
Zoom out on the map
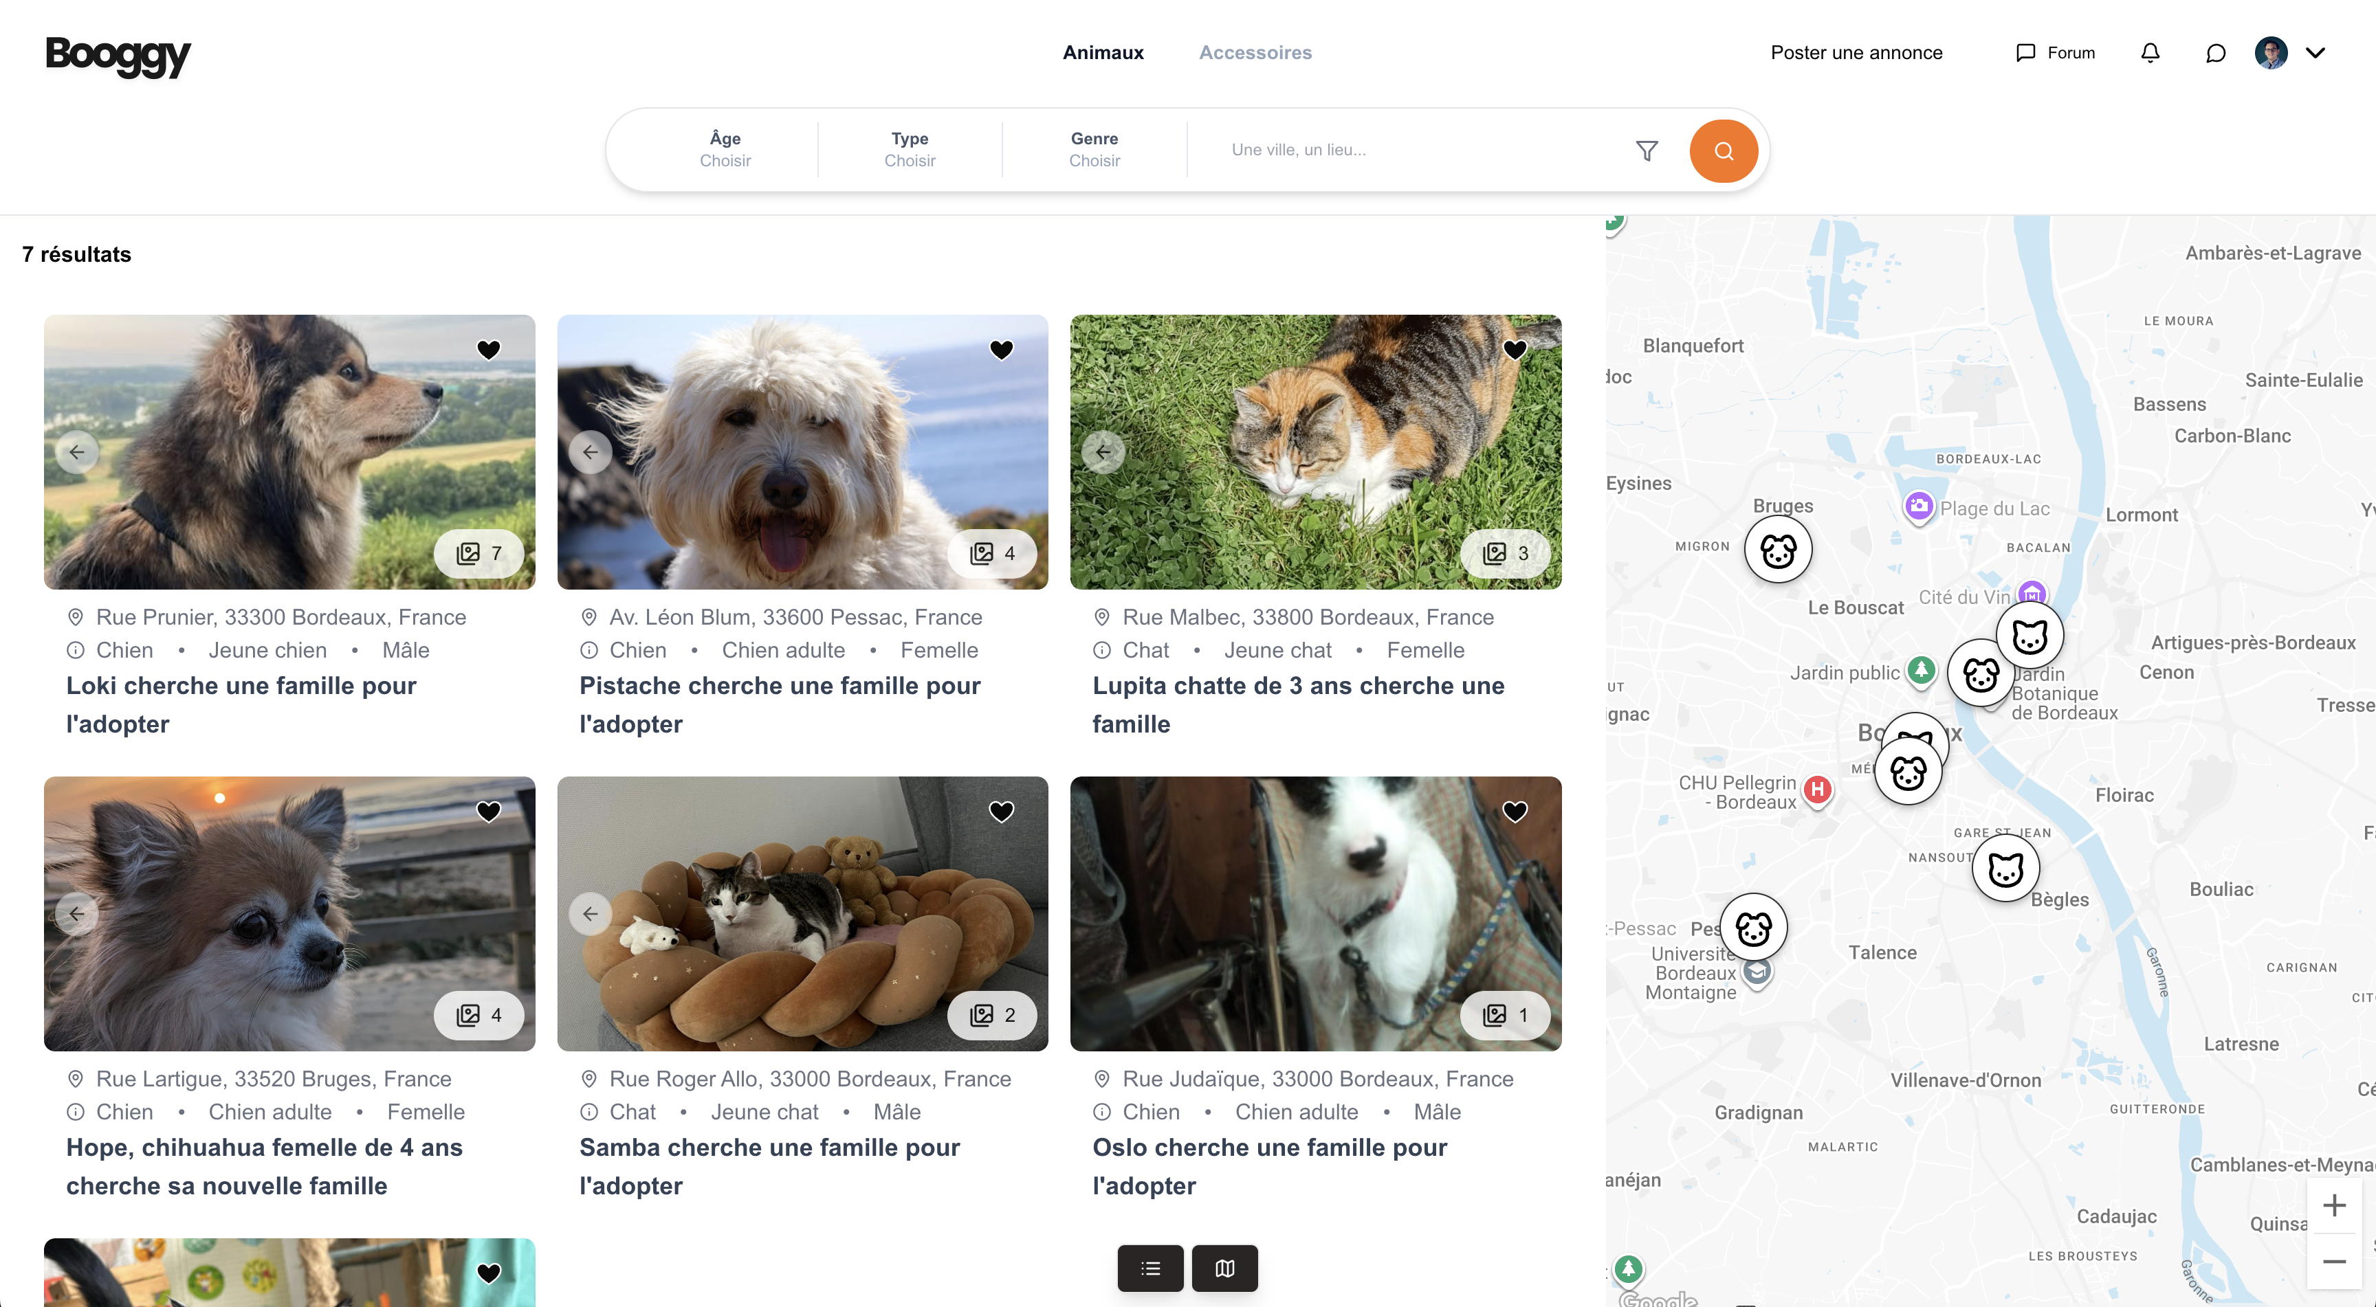tap(2335, 1261)
